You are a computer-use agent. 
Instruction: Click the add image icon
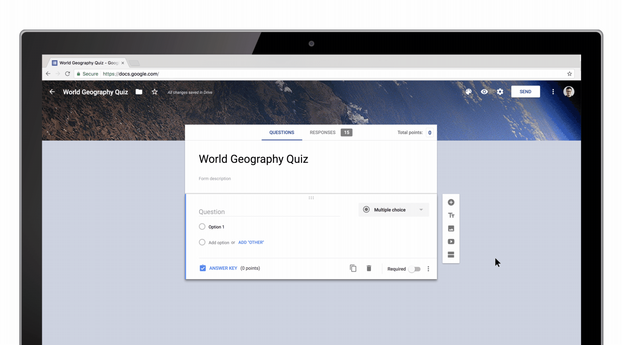tap(451, 228)
